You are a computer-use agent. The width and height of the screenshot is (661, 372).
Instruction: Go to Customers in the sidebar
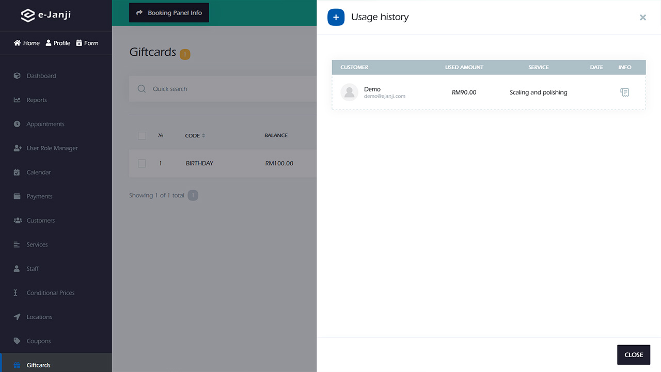(40, 221)
